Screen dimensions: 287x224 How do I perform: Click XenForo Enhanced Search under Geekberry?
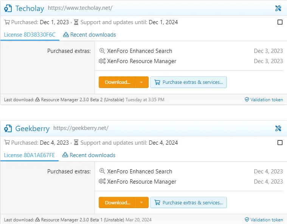(140, 171)
